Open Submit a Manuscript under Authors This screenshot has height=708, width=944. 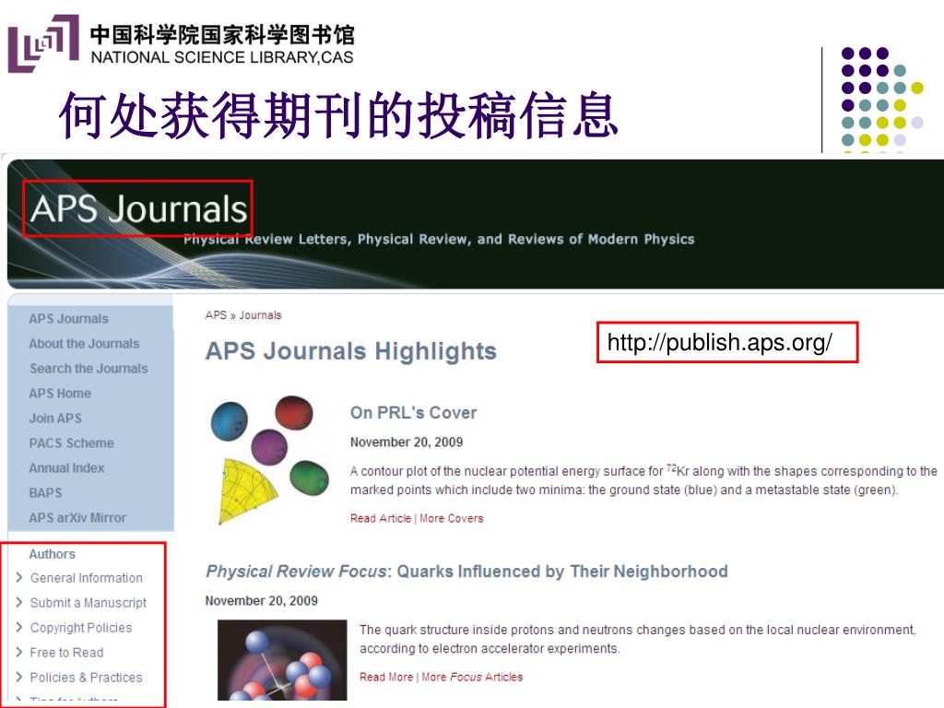point(88,603)
